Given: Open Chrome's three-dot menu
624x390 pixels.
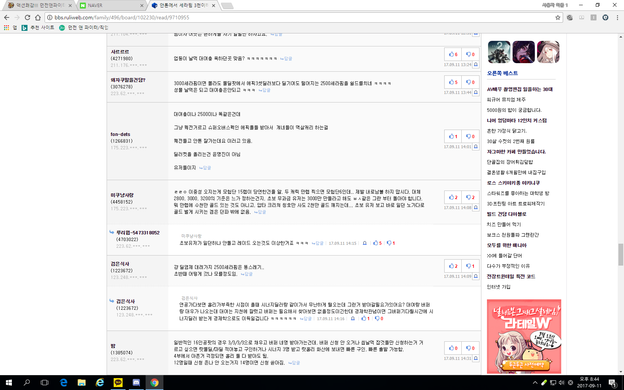Looking at the screenshot, I should (617, 17).
